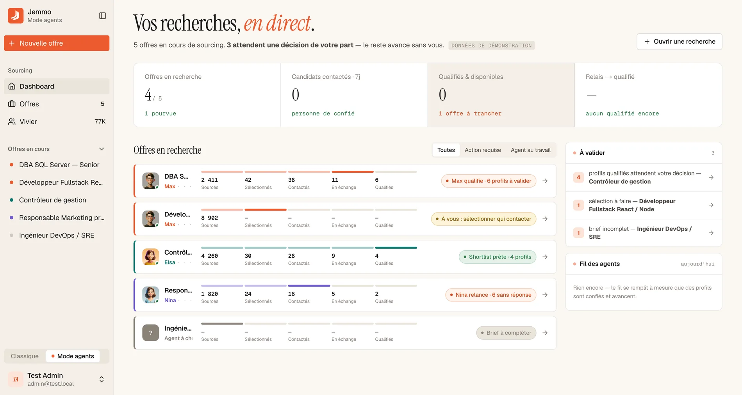Viewport: 742px width, 395px height.
Task: Click Elsa's avatar on the Contrôl... row
Action: 150,257
